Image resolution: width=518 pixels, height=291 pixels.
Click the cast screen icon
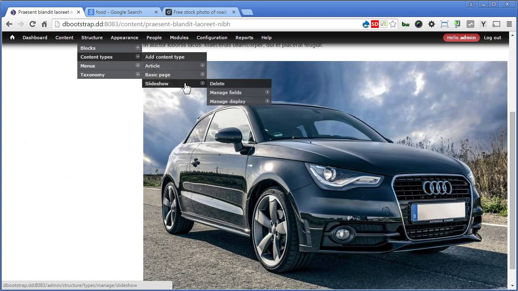click(x=497, y=24)
